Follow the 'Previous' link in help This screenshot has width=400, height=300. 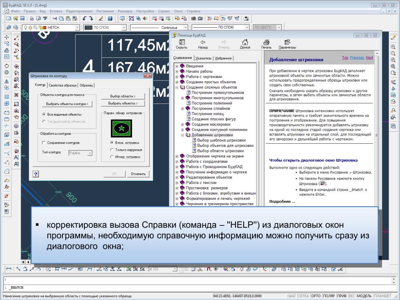(357, 58)
